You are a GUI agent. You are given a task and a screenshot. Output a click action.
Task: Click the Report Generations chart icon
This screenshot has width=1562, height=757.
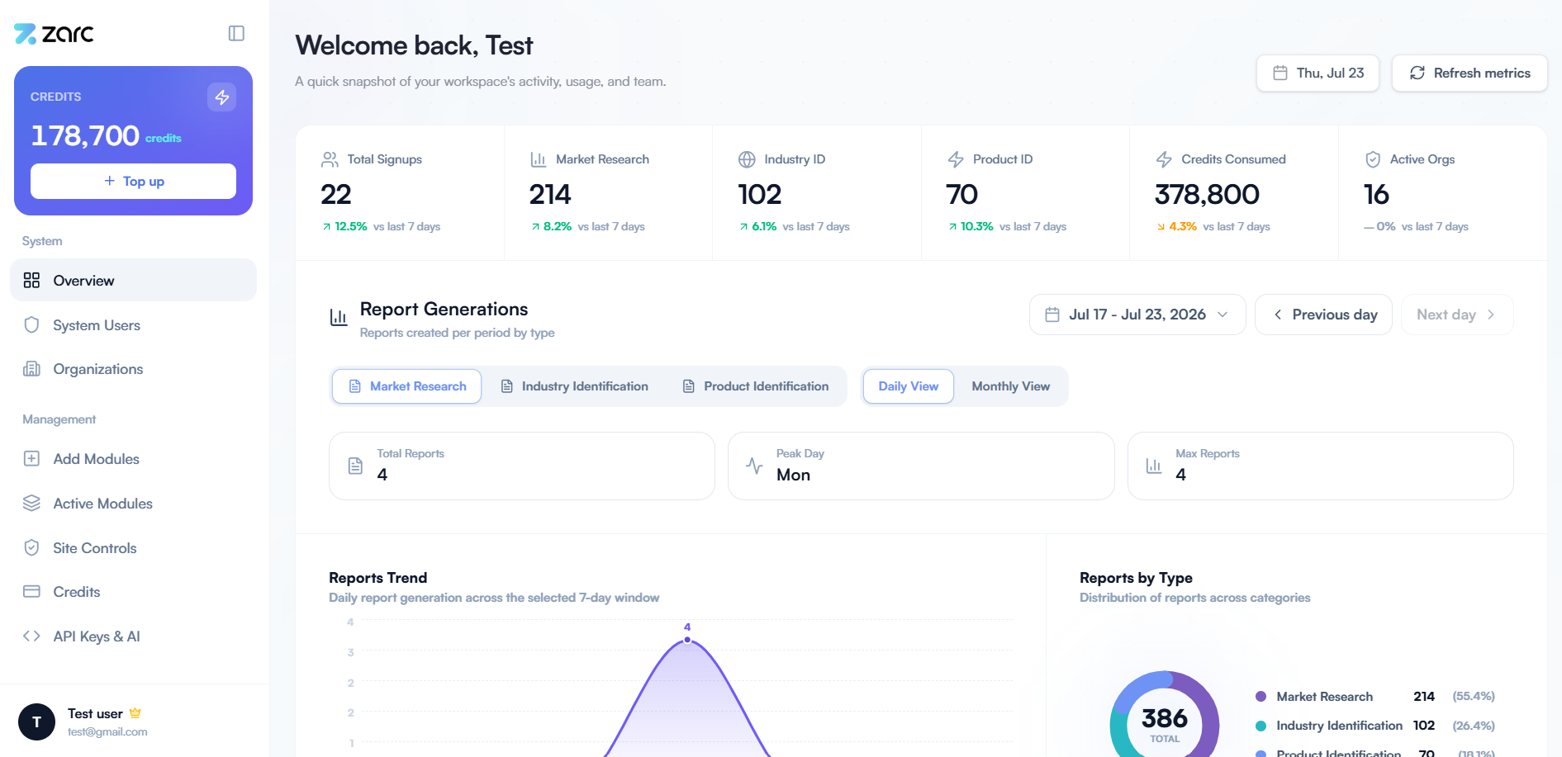(x=339, y=317)
